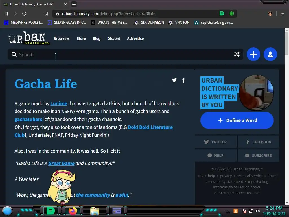Bookmark this page icon
Screen dimensions: 289x217
[x=46, y=14]
